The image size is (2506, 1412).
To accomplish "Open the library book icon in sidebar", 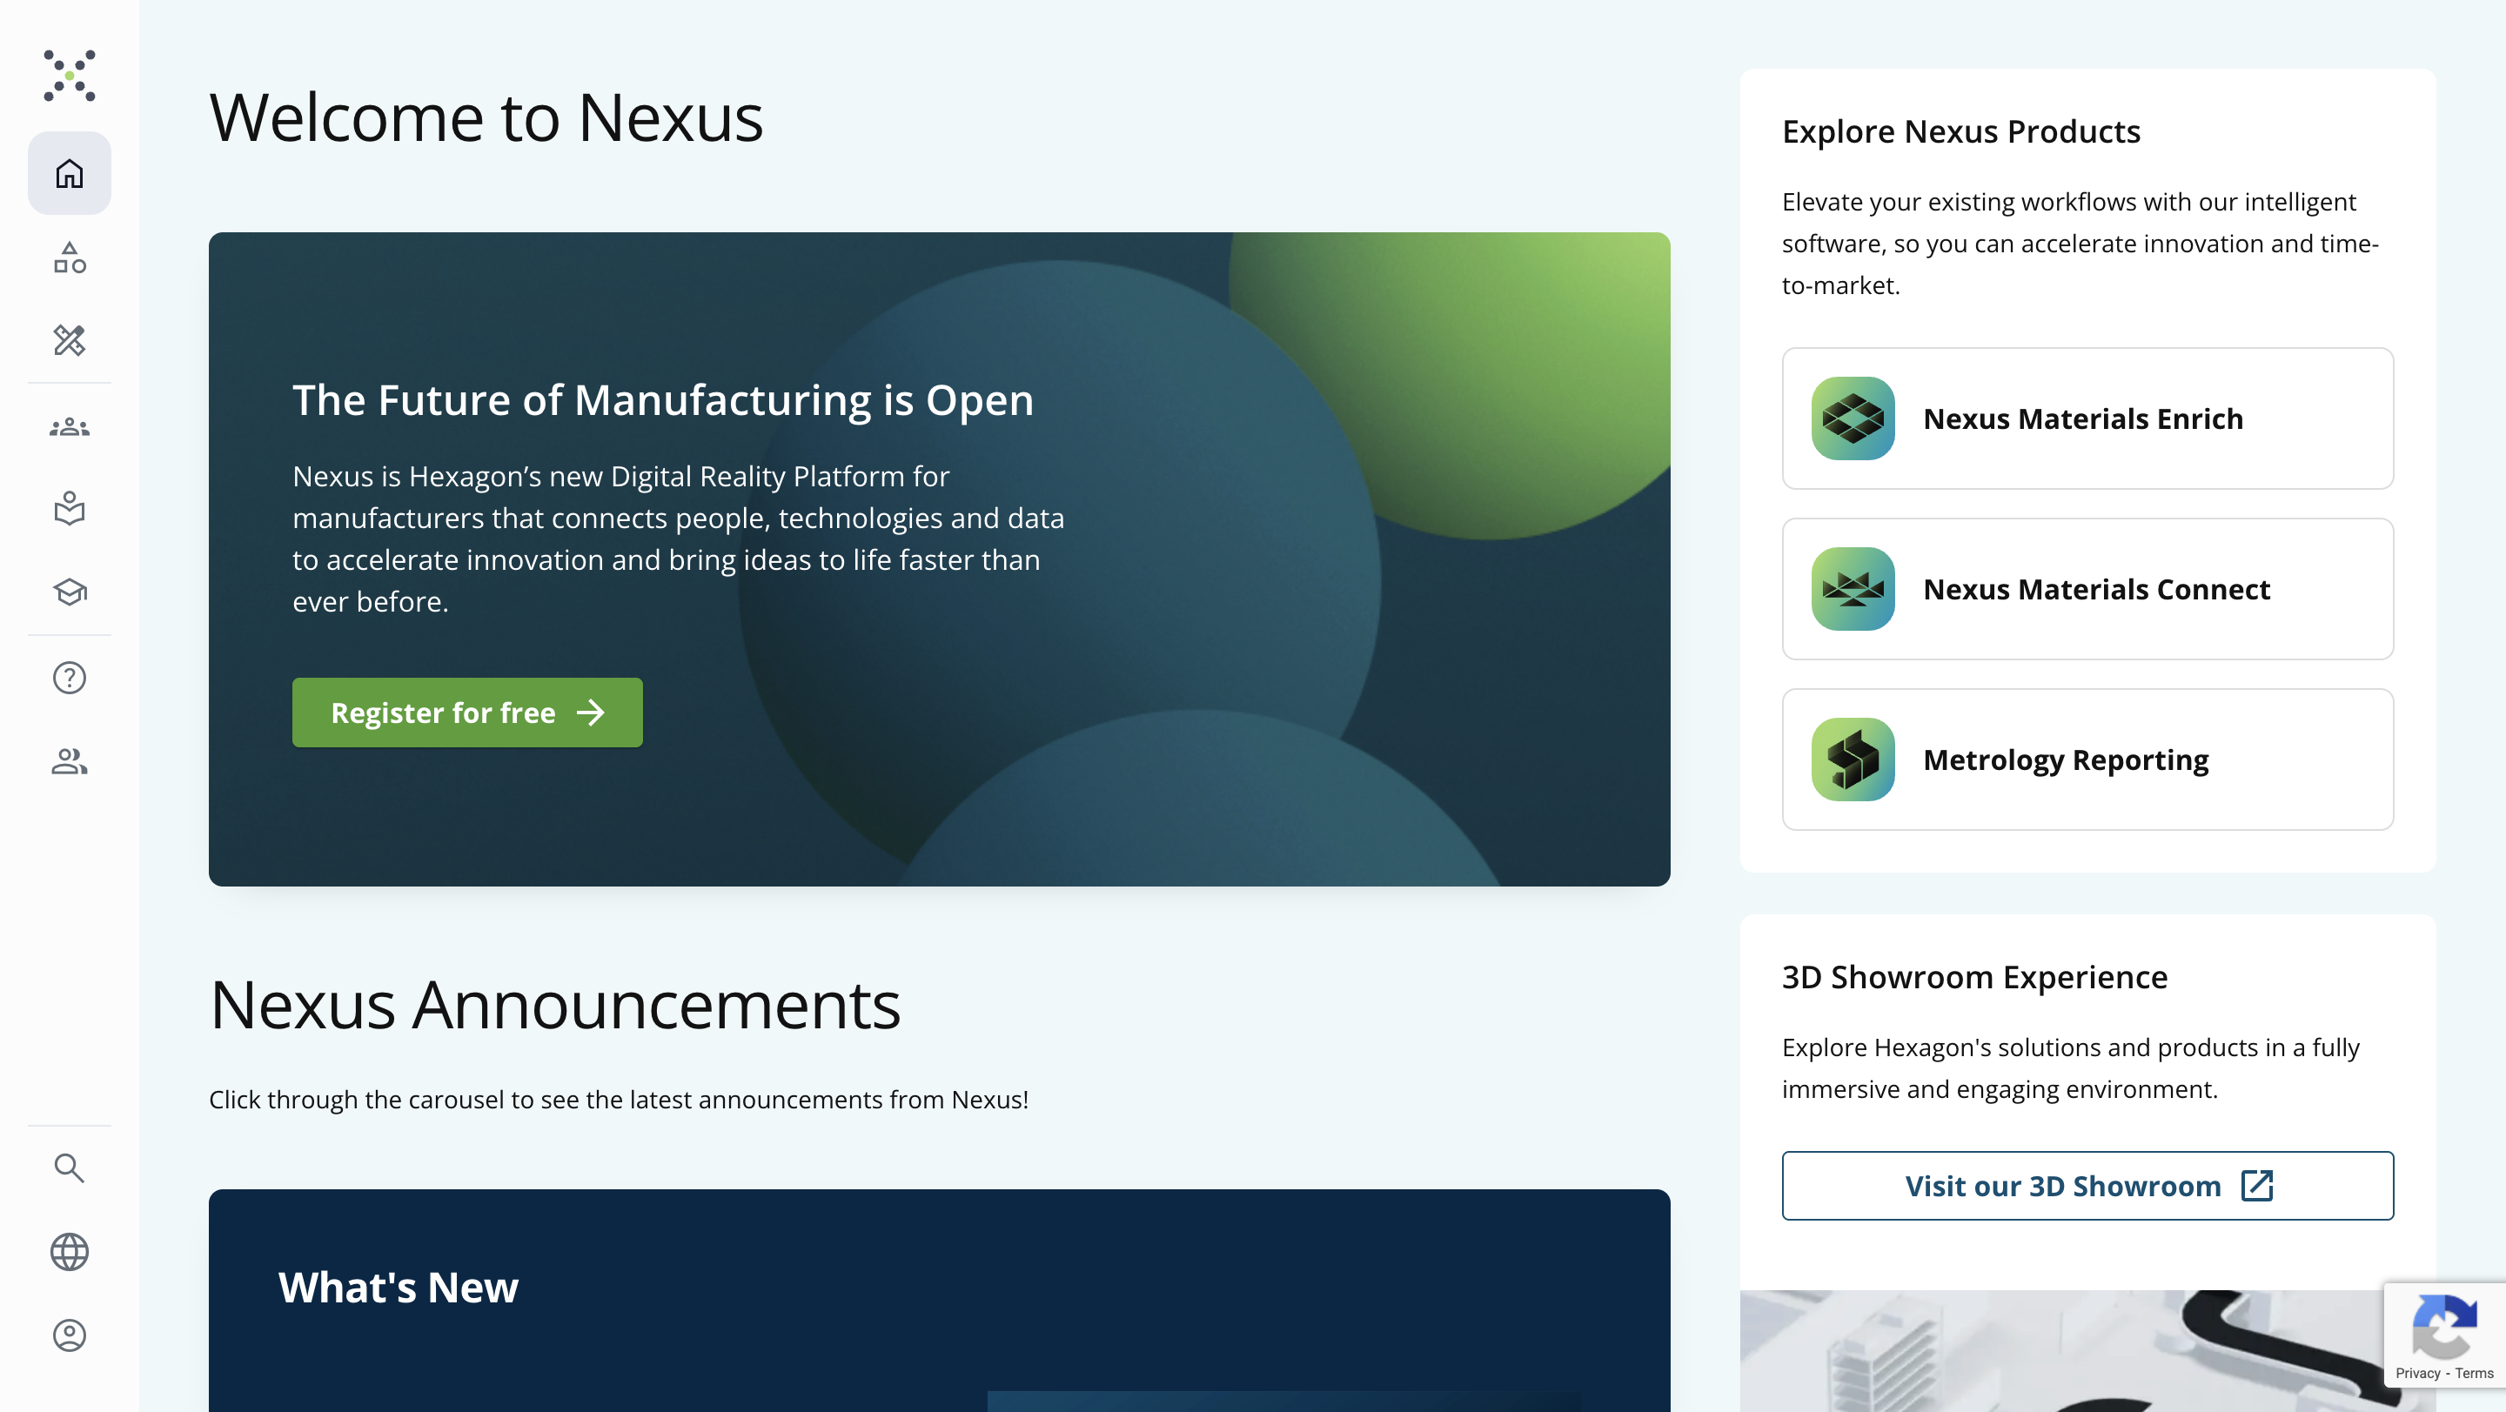I will pos(69,510).
